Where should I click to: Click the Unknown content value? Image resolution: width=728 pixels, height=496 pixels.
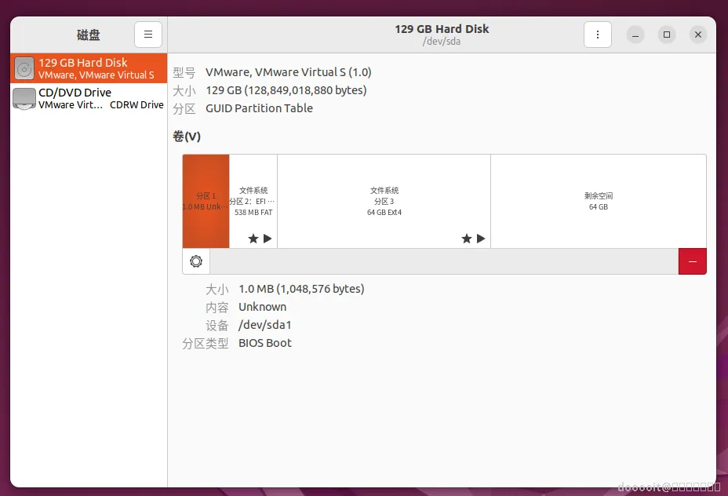(262, 307)
